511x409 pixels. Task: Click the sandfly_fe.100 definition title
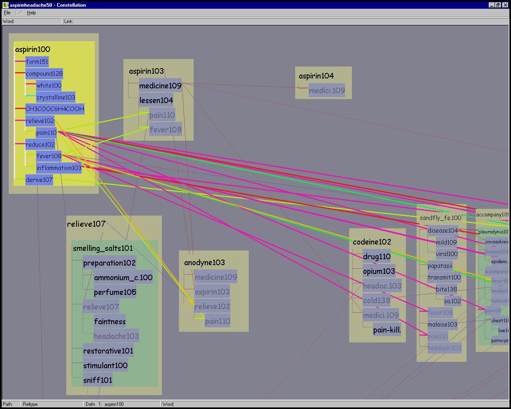pyautogui.click(x=440, y=218)
